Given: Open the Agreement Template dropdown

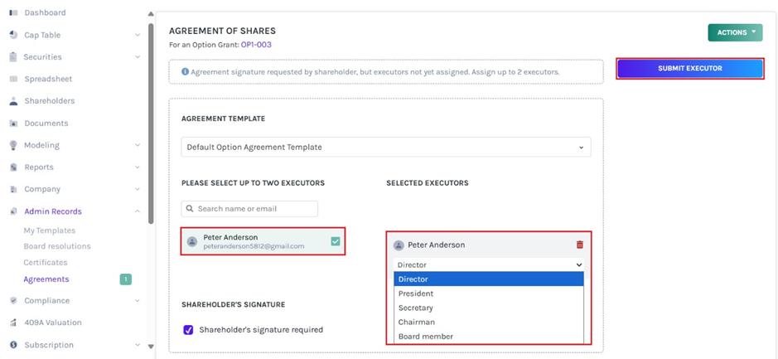Looking at the screenshot, I should 386,147.
